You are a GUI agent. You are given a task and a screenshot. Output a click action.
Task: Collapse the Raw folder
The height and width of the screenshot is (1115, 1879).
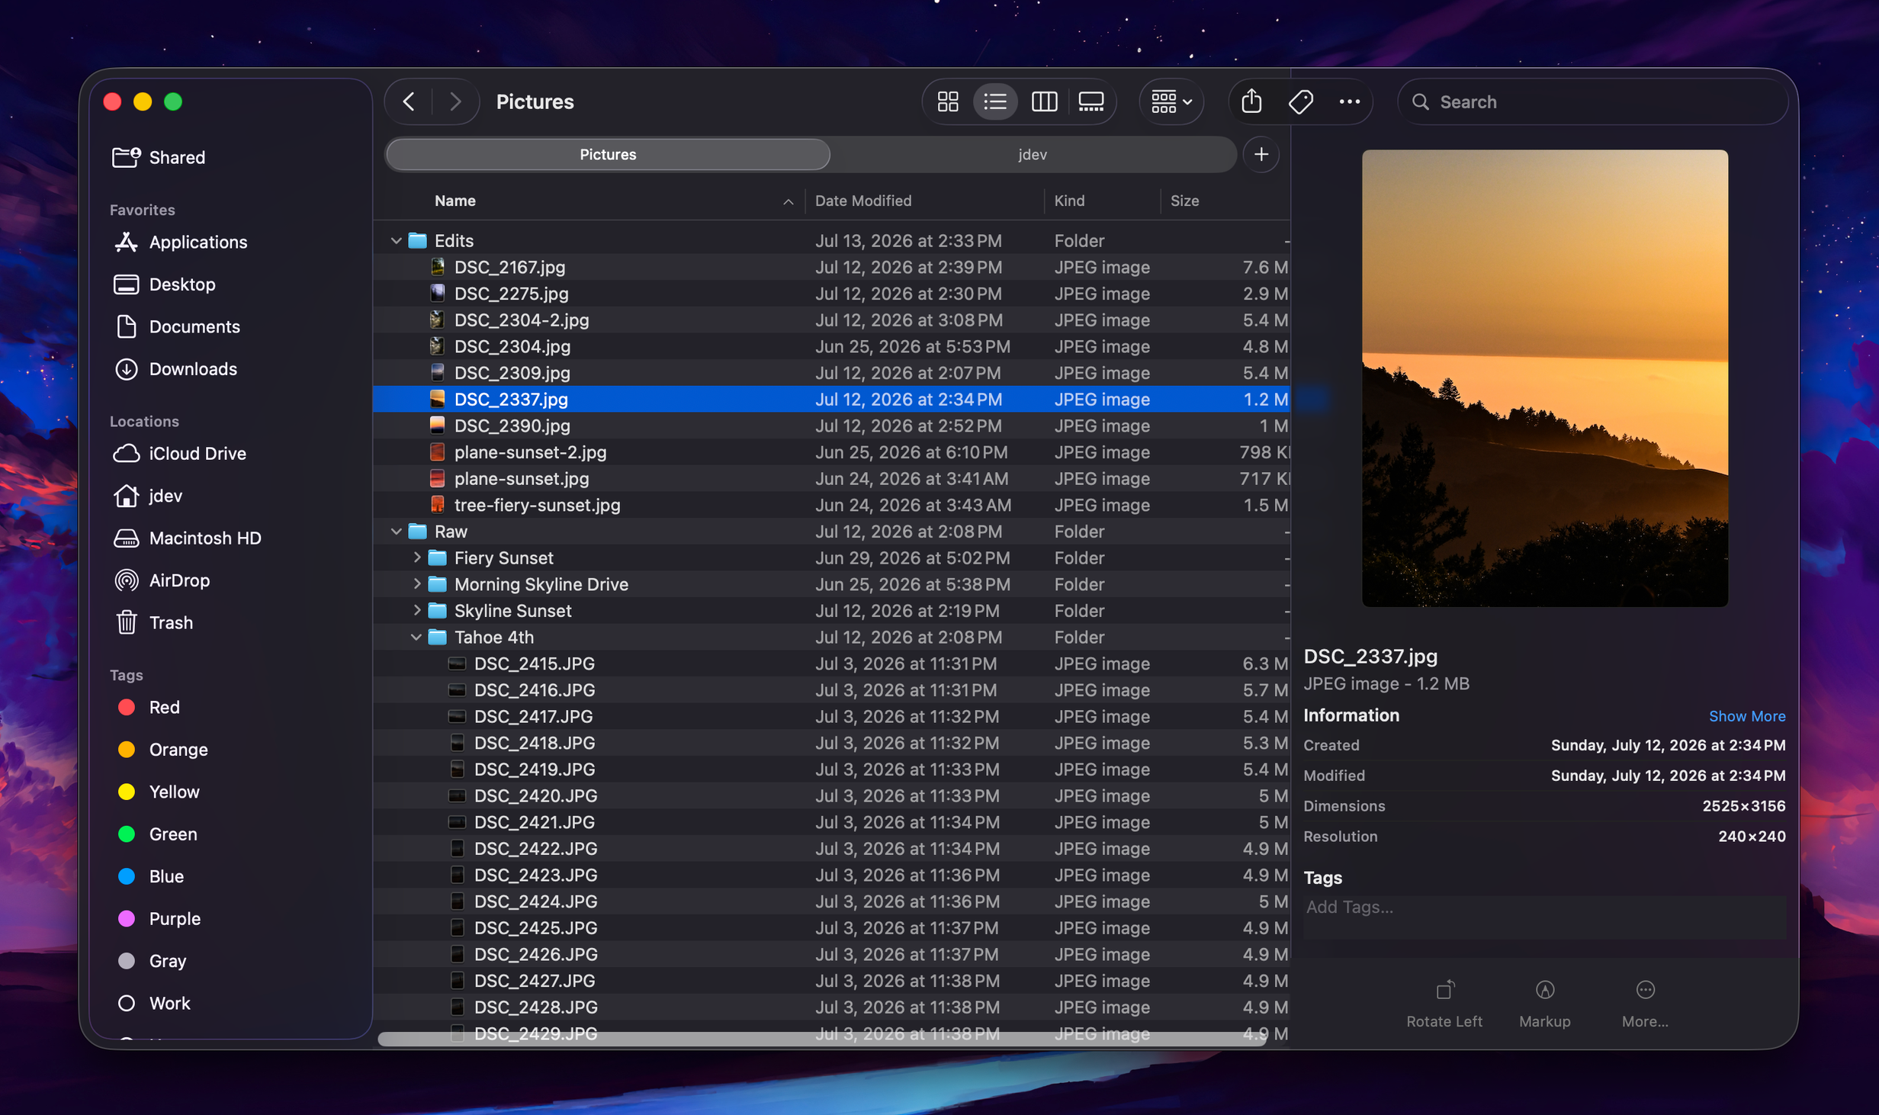coord(396,532)
